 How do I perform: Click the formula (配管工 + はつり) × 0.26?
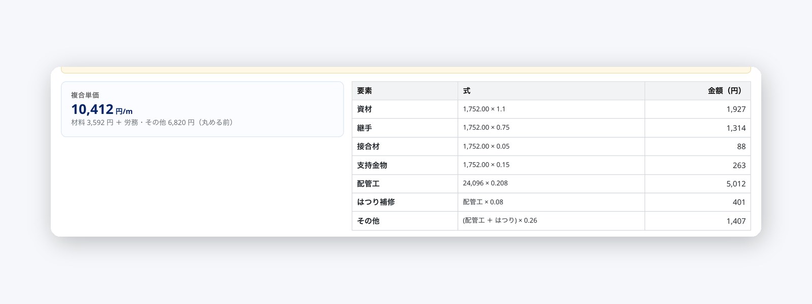tap(500, 220)
